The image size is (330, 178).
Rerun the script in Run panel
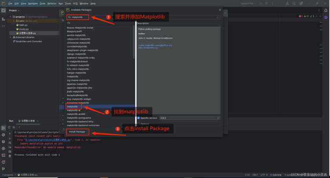click(x=9, y=127)
